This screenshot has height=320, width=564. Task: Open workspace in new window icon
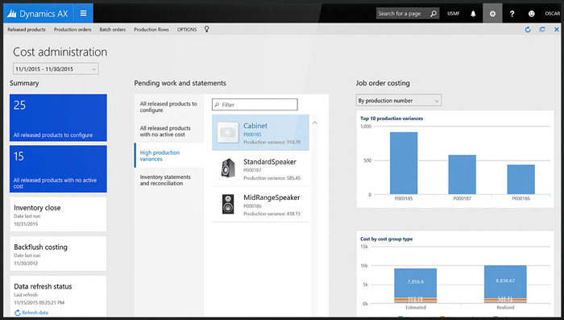(542, 30)
